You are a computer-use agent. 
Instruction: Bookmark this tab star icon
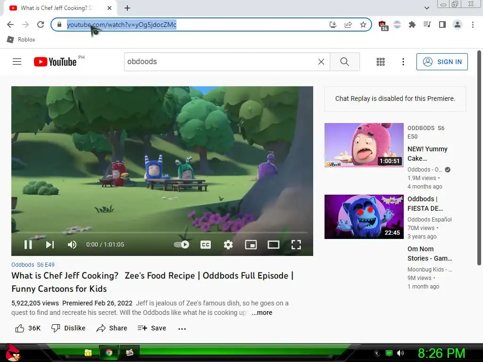coord(363,25)
